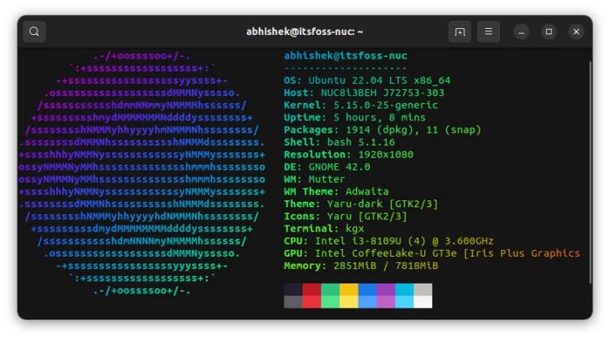Click the bottom line of Ubuntu ASCII logo
This screenshot has width=610, height=339.
pyautogui.click(x=142, y=291)
